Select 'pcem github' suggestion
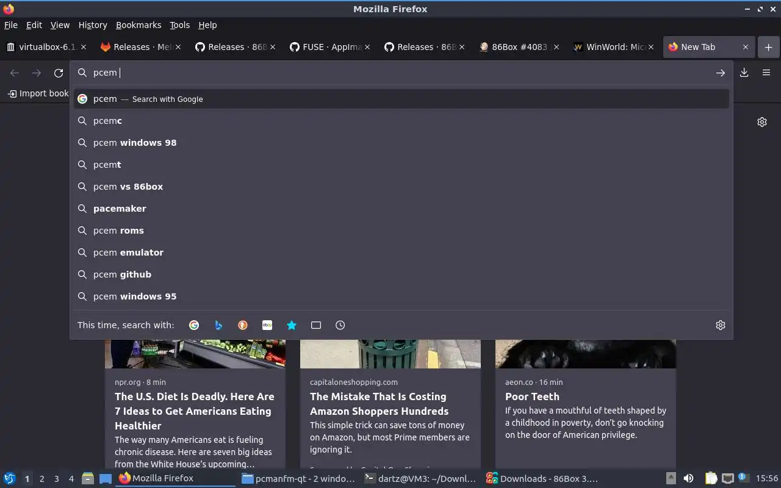This screenshot has width=781, height=488. click(x=401, y=274)
